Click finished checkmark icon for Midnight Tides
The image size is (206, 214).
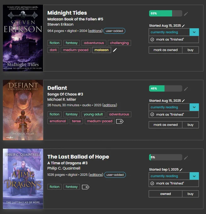(152, 39)
